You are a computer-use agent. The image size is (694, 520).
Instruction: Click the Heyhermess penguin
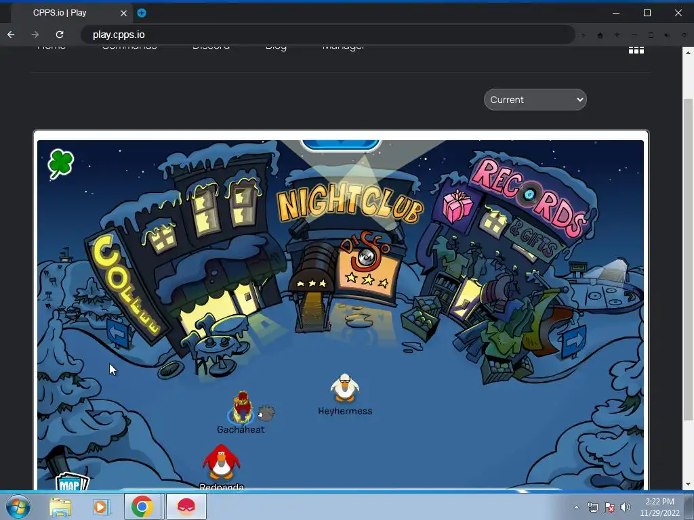pos(345,388)
